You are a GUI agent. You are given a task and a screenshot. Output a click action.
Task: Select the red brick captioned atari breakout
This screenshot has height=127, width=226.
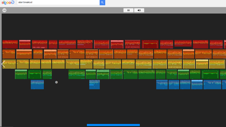pos(132,44)
